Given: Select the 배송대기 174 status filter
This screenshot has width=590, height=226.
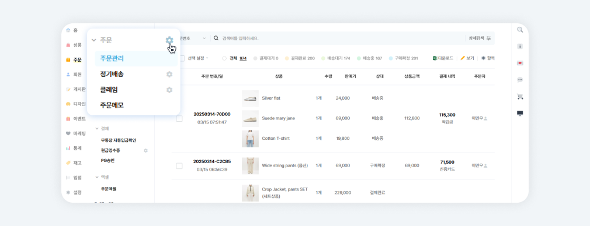Looking at the screenshot, I should (x=336, y=59).
